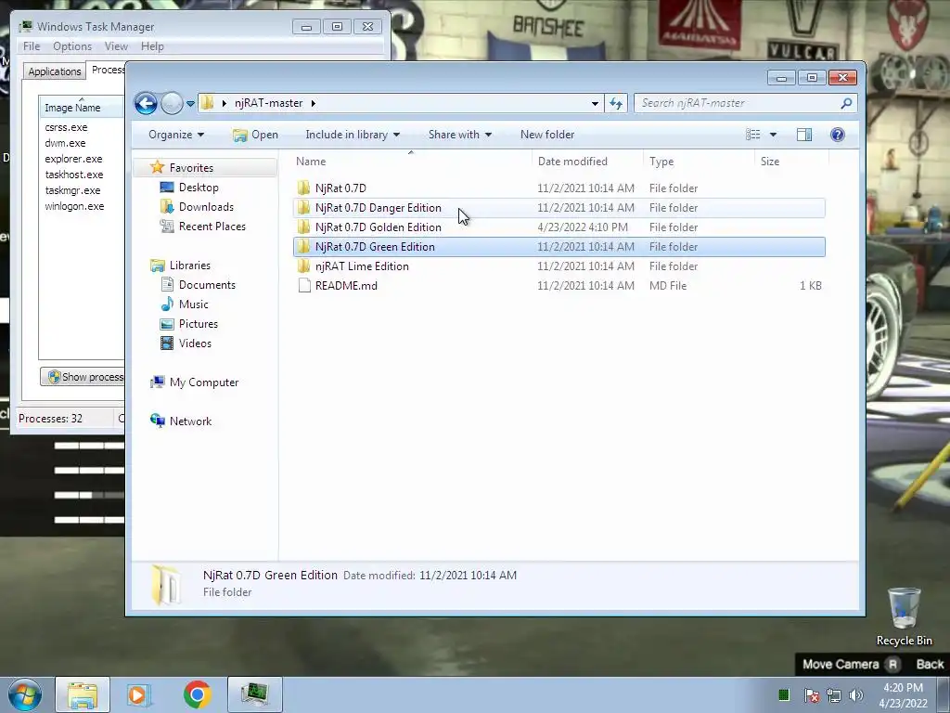
Task: Switch to Task Manager Applications tab
Action: point(55,71)
